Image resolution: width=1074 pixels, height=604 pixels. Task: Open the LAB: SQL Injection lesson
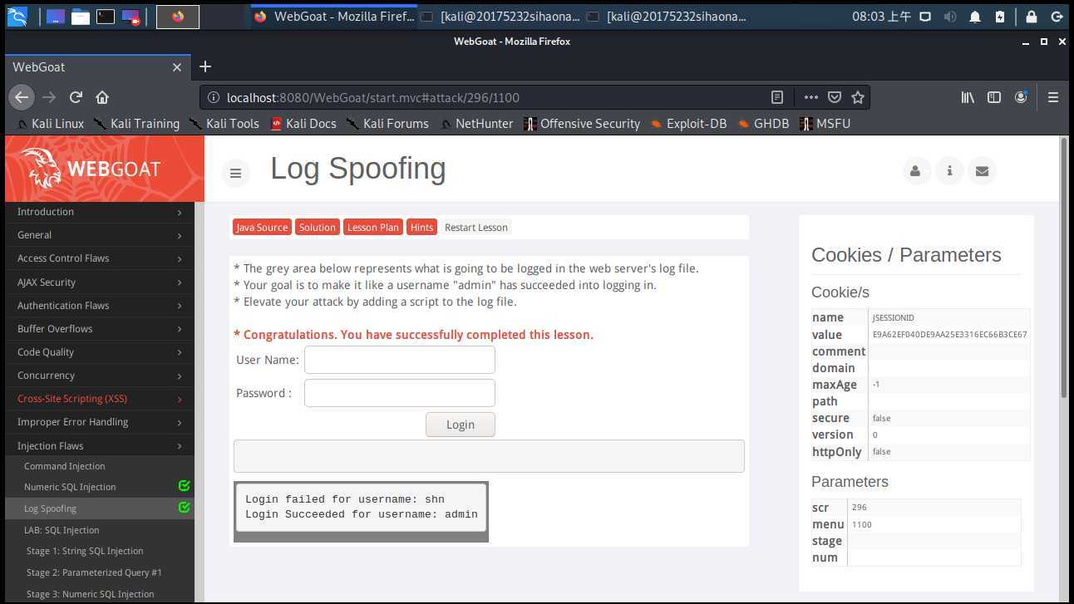click(62, 530)
